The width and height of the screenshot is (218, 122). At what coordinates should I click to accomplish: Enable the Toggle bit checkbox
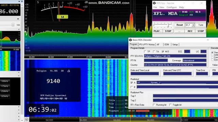click(170, 105)
